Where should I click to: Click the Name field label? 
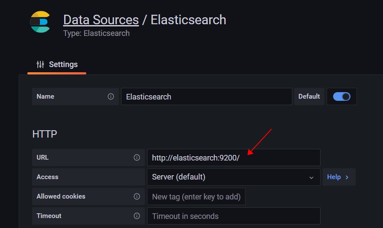point(46,96)
